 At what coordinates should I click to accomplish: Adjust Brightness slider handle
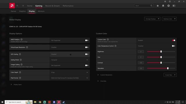pyautogui.click(x=161, y=51)
